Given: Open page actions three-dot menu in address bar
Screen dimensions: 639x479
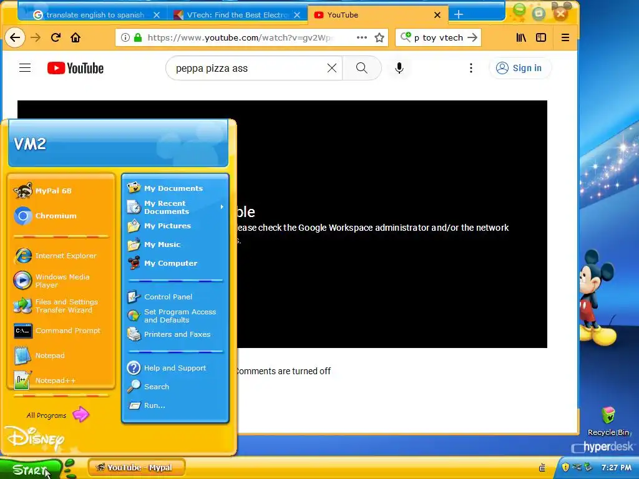Looking at the screenshot, I should pos(361,37).
